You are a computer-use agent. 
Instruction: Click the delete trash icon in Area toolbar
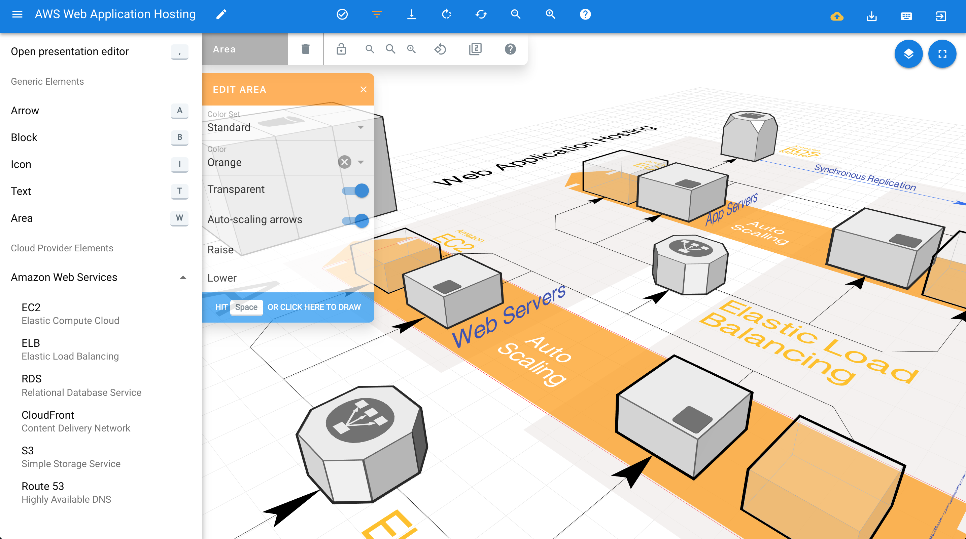[305, 48]
